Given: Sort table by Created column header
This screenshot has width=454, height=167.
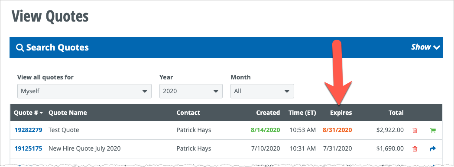Looking at the screenshot, I should tap(268, 113).
